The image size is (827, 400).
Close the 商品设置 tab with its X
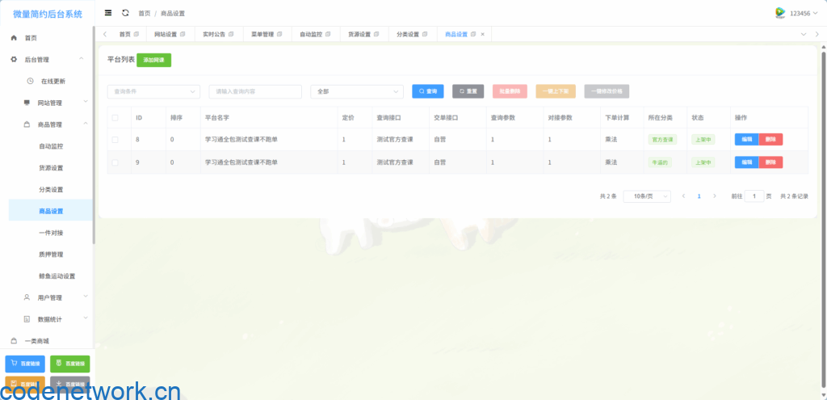[483, 34]
